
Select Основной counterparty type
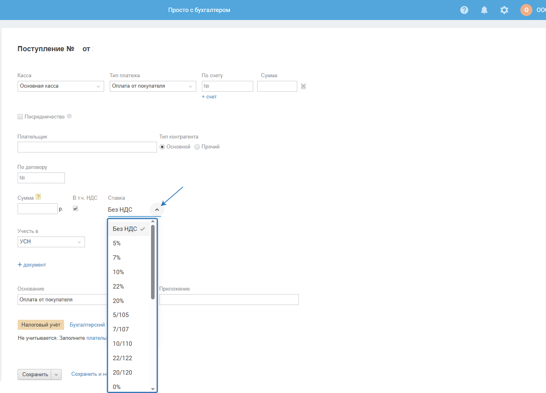pyautogui.click(x=162, y=147)
